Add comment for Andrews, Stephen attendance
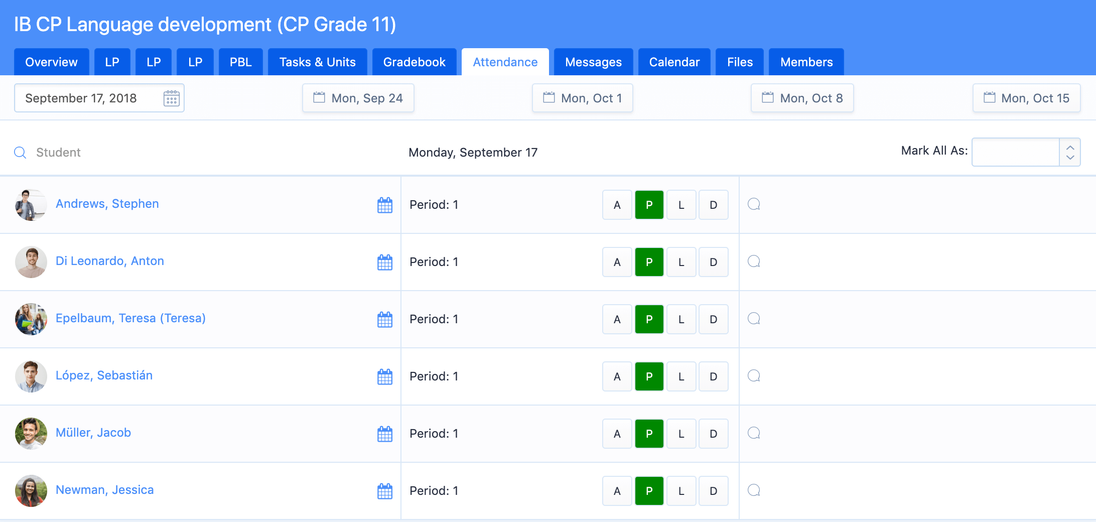This screenshot has width=1096, height=522. tap(754, 204)
